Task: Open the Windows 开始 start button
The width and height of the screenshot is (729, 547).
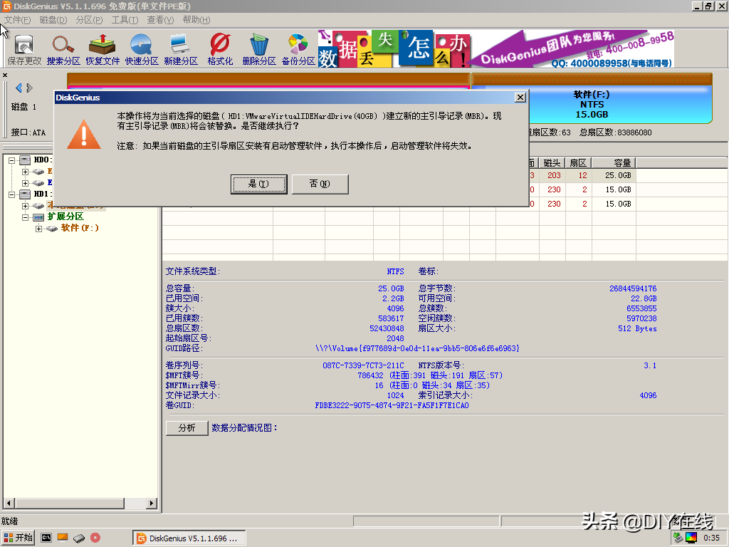Action: [x=16, y=538]
